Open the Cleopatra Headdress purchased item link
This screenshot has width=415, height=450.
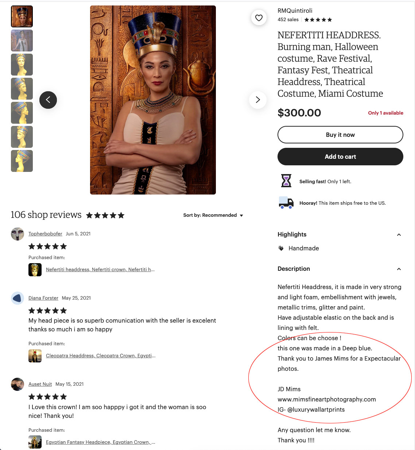101,355
